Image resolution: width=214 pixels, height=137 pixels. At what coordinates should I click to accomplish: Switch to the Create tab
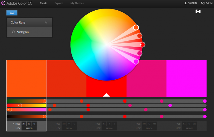(44, 3)
